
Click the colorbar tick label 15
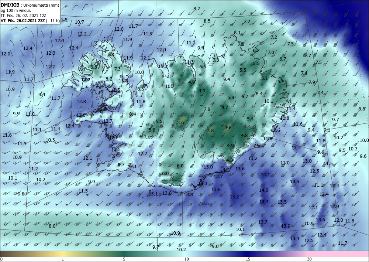click(248, 259)
